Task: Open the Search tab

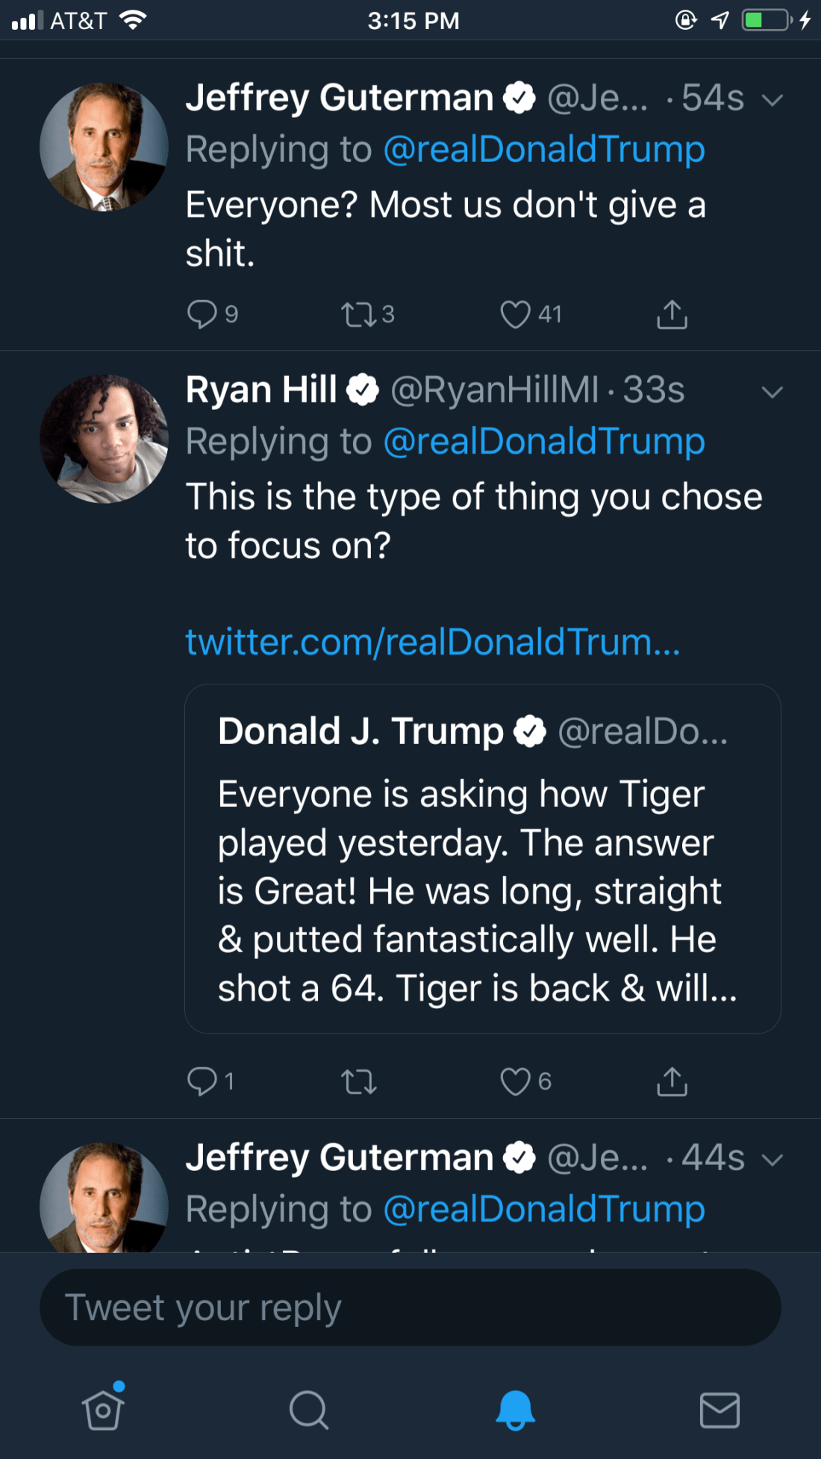Action: click(x=308, y=1410)
